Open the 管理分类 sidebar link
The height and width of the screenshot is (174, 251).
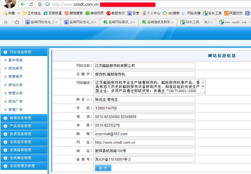coord(15,93)
